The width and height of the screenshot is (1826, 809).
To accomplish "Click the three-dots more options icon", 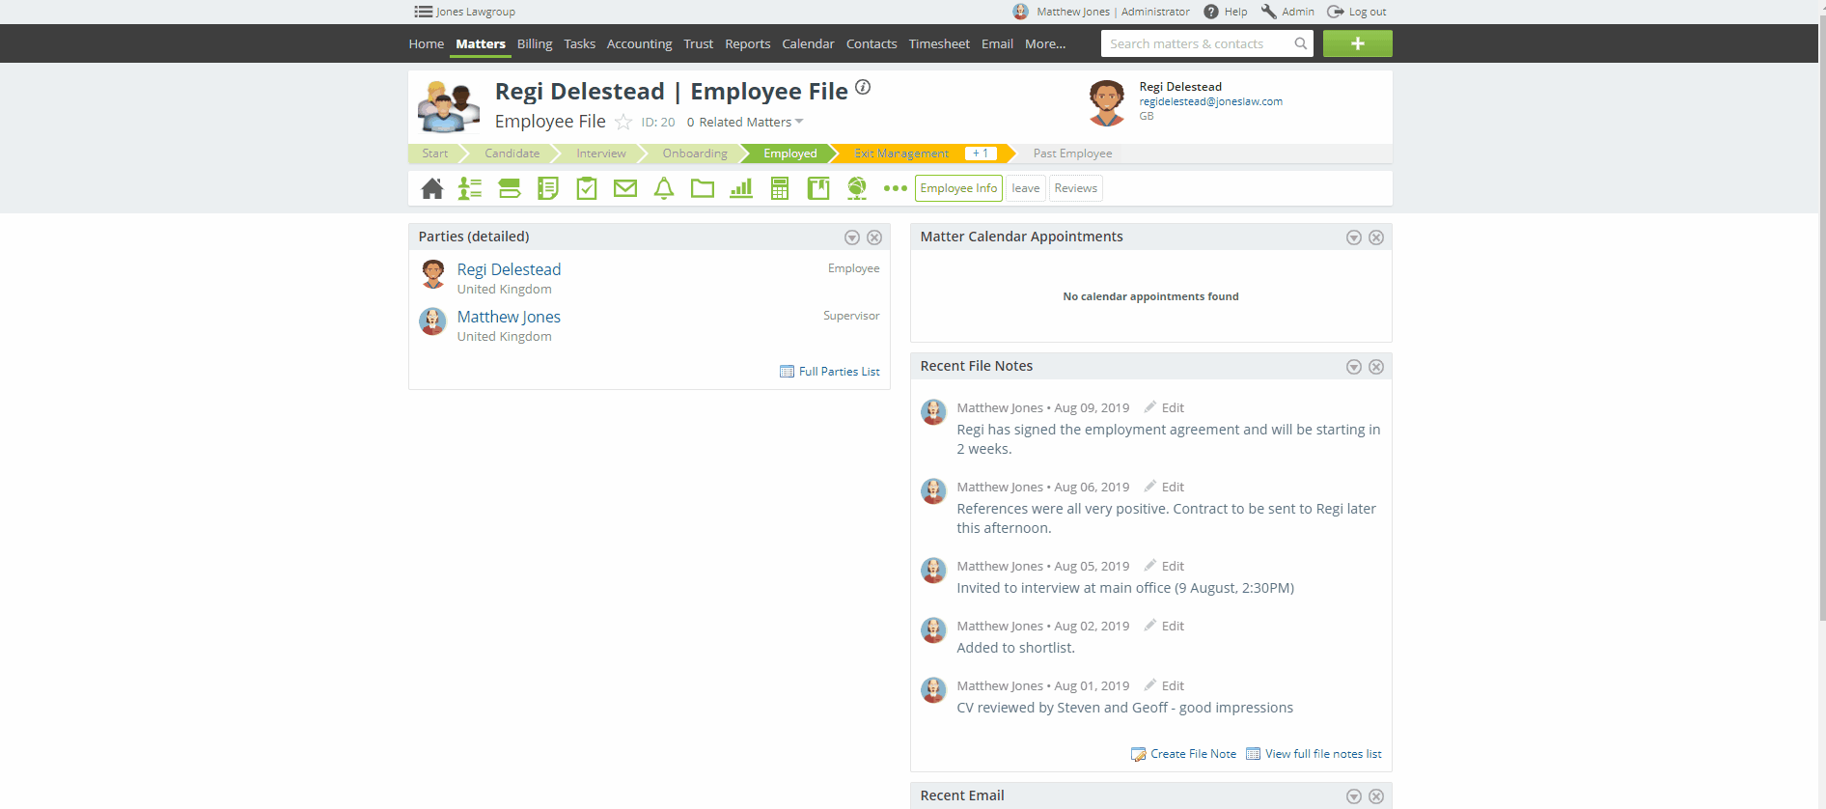I will (896, 188).
